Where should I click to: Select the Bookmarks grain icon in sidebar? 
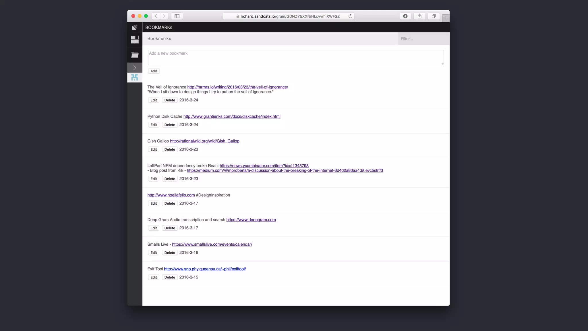click(x=135, y=77)
